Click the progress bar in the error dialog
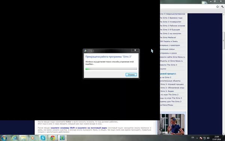Image resolution: width=225 pixels, height=141 pixels. click(x=111, y=69)
